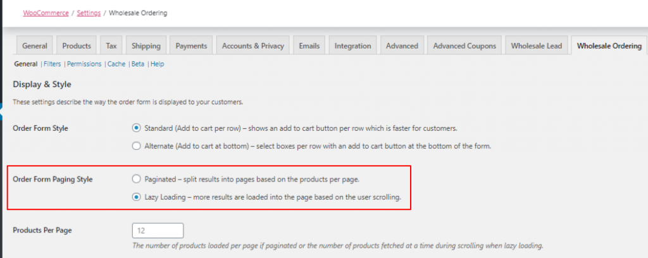Select the Integration tab

[353, 46]
